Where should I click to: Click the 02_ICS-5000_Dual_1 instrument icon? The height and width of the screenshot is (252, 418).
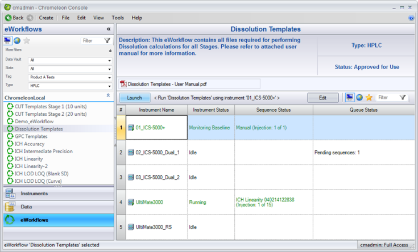131,152
